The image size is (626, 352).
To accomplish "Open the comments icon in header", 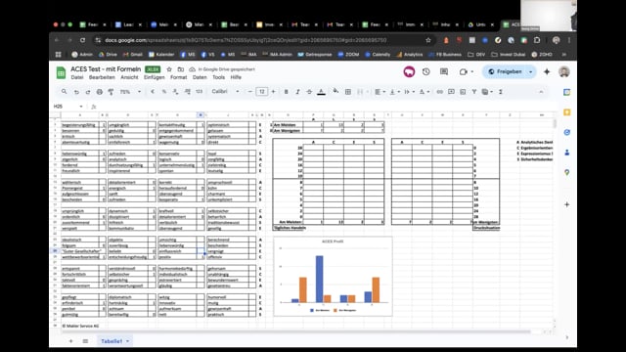I will (x=444, y=71).
